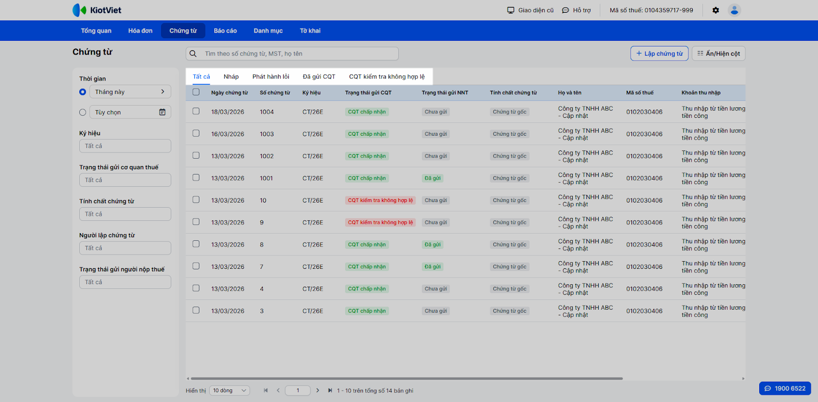Screen dimensions: 818x402
Task: Open the user profile avatar menu
Action: point(734,10)
